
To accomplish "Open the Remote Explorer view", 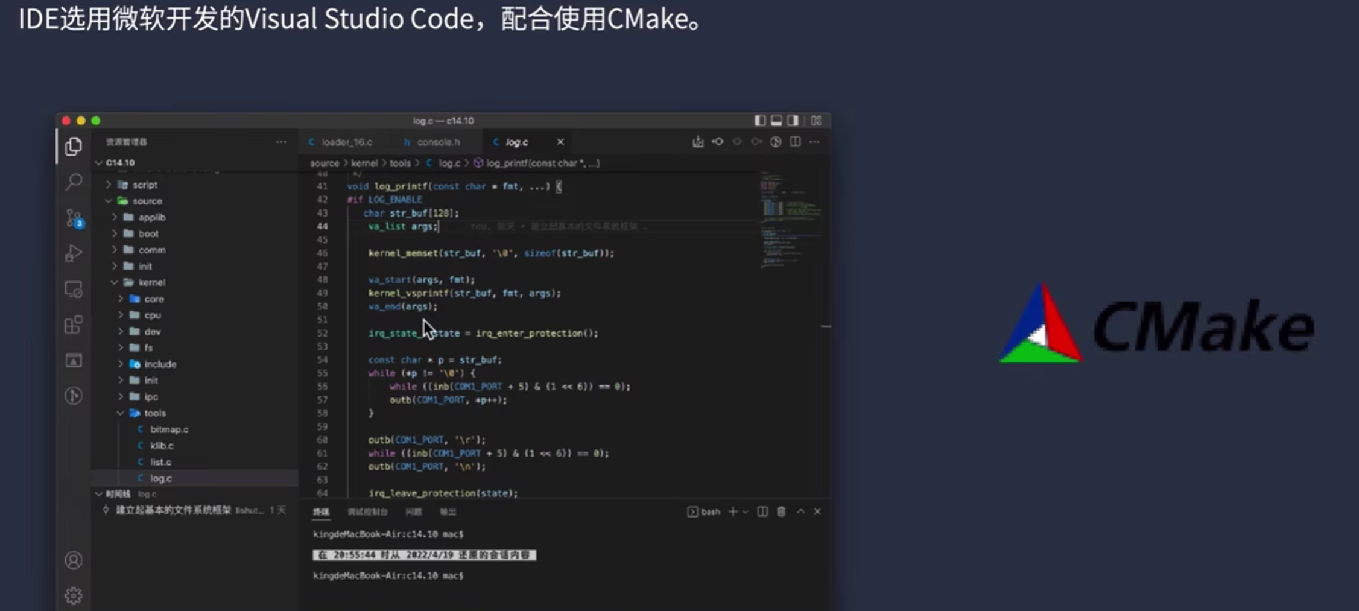I will pos(74,290).
